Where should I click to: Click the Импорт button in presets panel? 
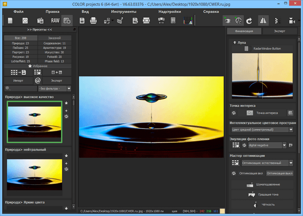[18, 81]
